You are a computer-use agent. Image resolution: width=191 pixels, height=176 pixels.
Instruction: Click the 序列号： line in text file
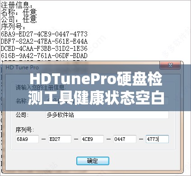pos(13,27)
